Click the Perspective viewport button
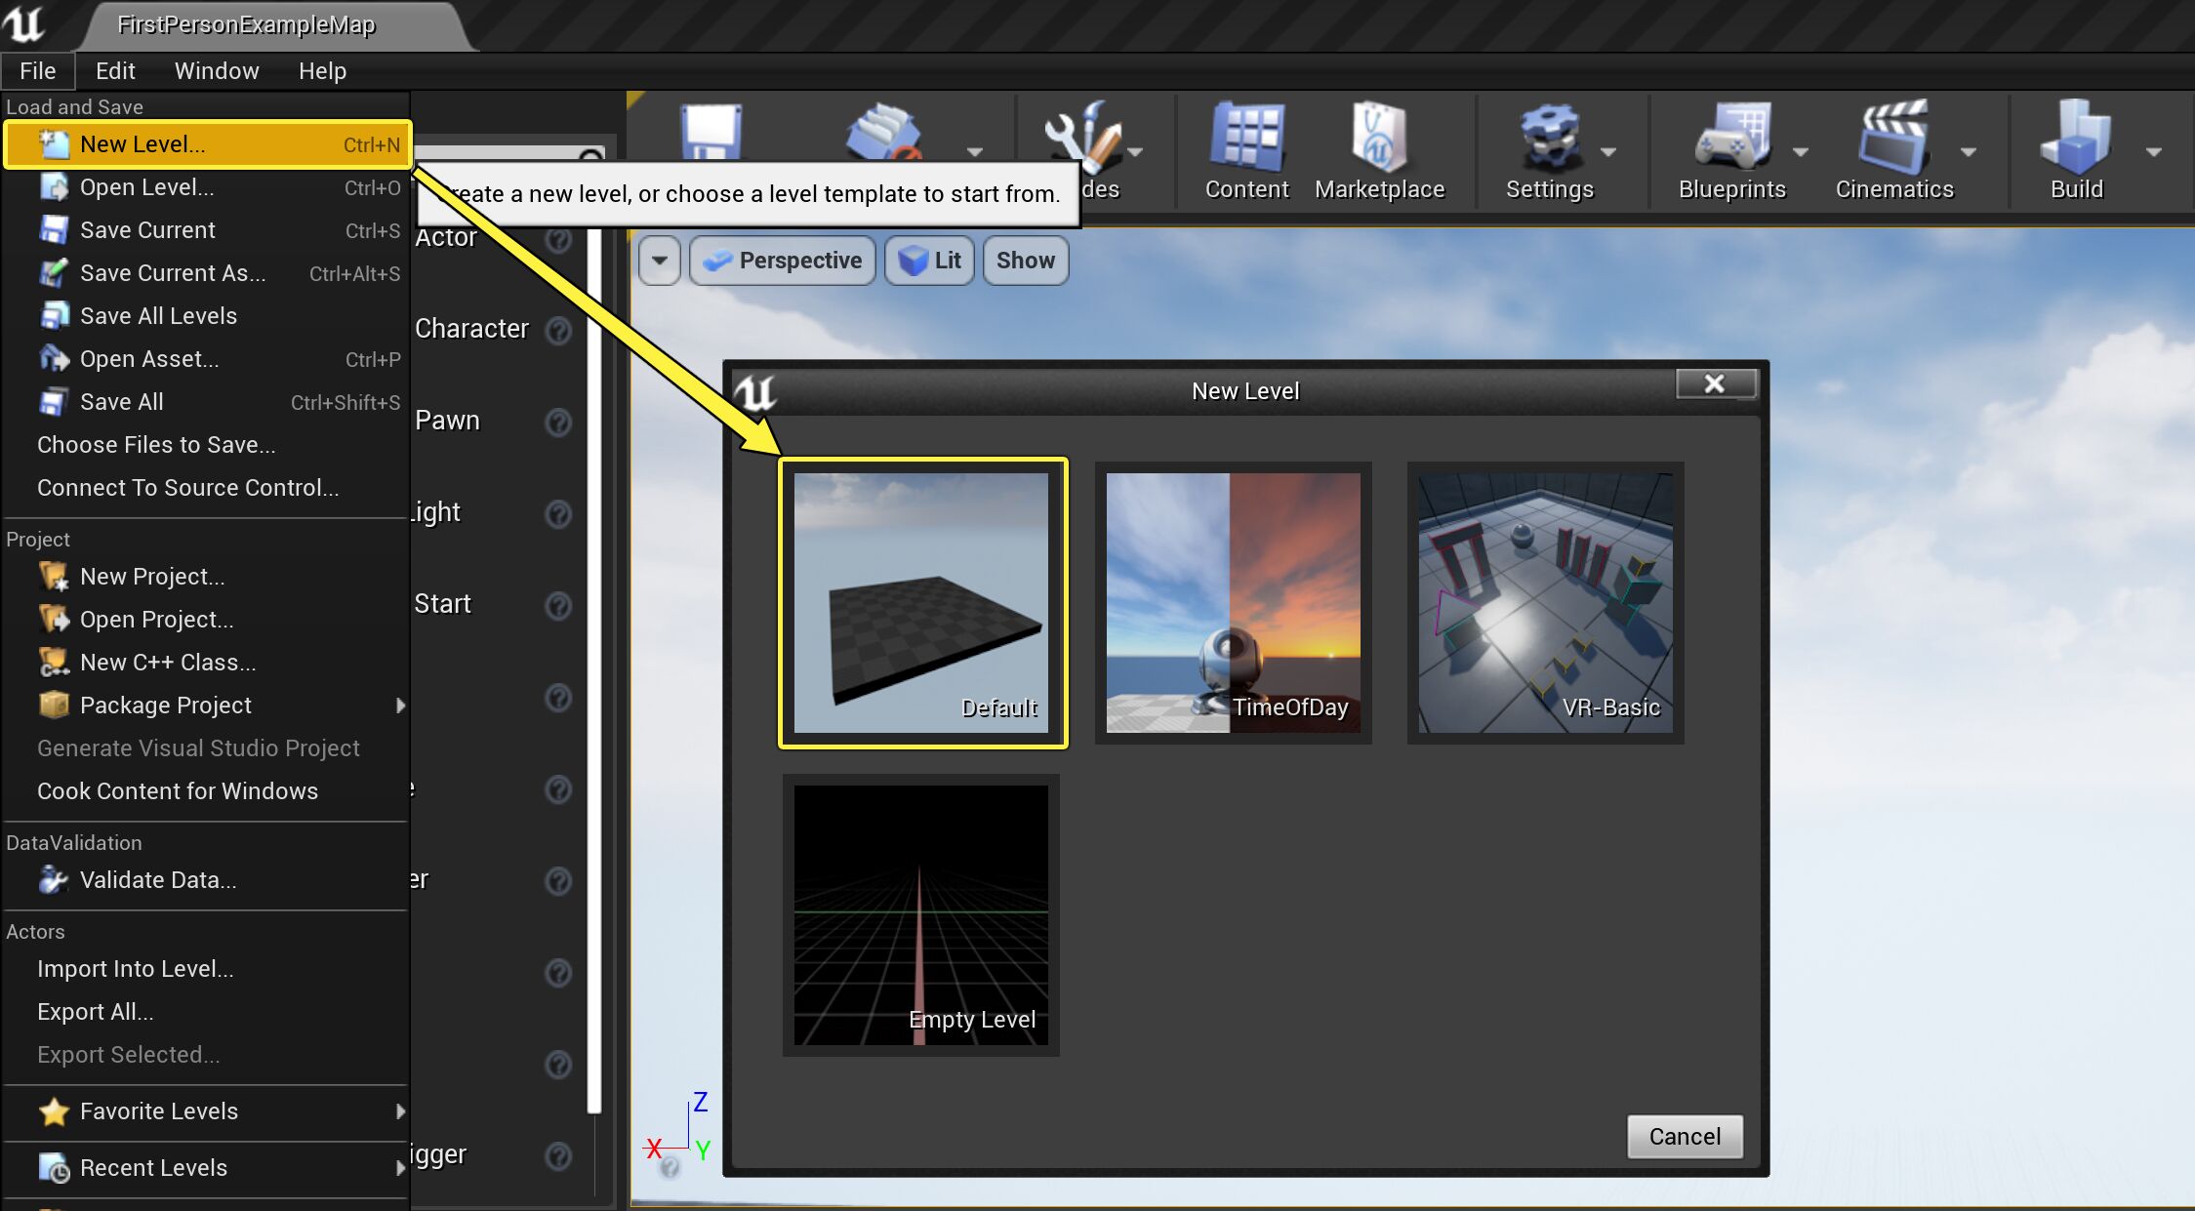The image size is (2195, 1211). click(783, 261)
